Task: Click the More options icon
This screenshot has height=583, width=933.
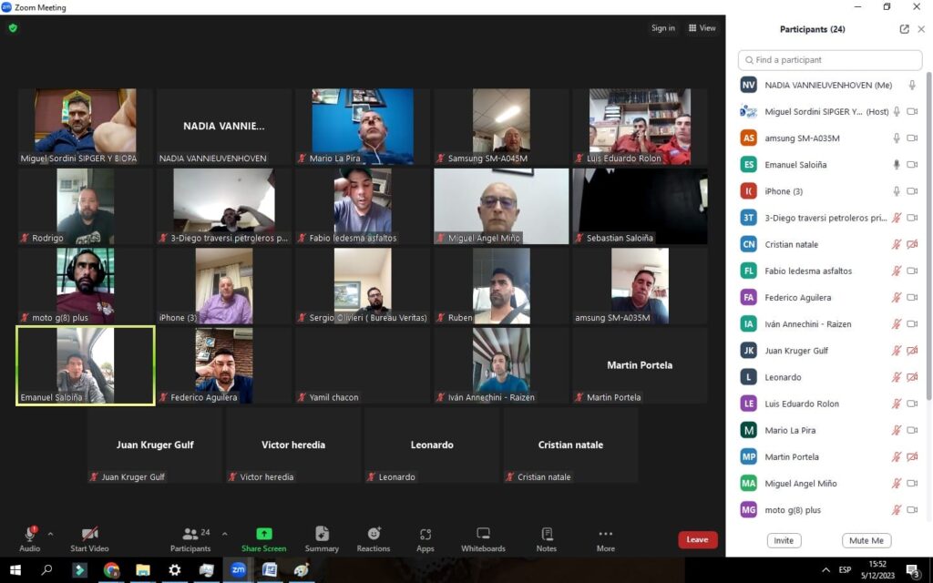Action: [605, 539]
